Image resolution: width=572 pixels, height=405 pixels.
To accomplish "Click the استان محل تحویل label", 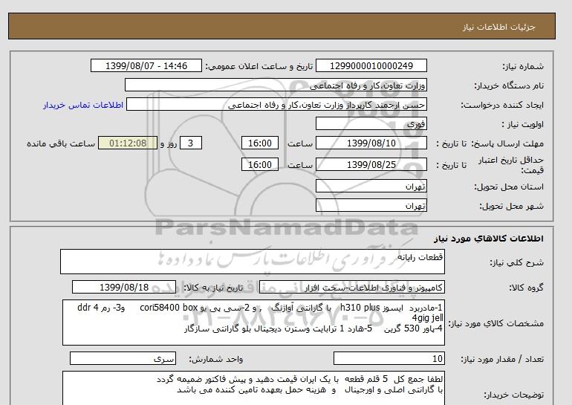I will pos(509,187).
